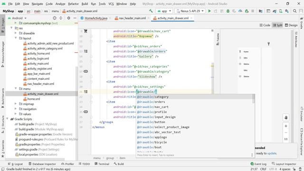
Task: Open the Database Inspector tool window
Action: point(42,164)
